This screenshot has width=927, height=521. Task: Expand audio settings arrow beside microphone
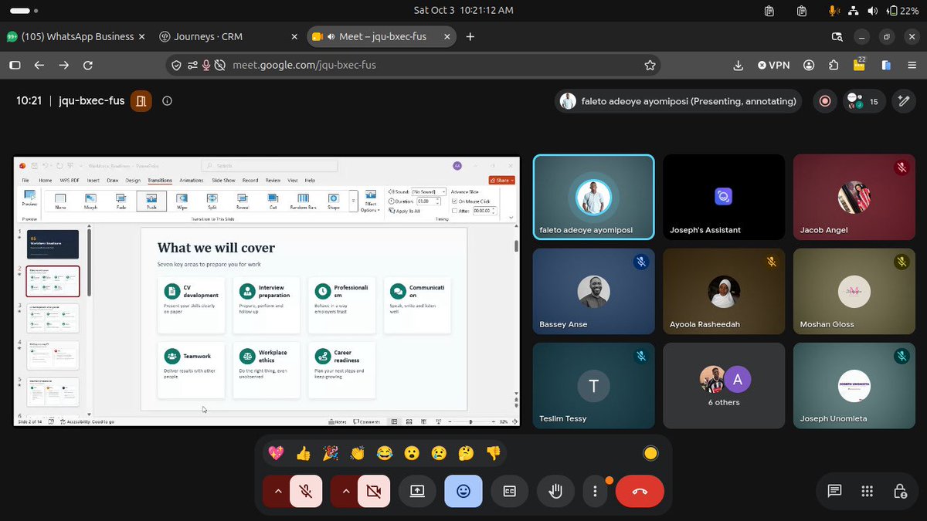(277, 491)
